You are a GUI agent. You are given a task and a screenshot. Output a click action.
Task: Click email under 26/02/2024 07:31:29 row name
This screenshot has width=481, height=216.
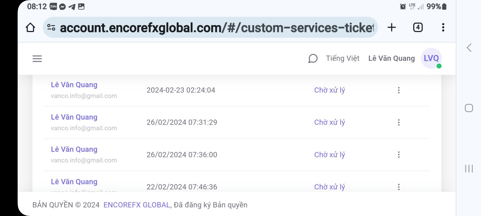point(84,128)
